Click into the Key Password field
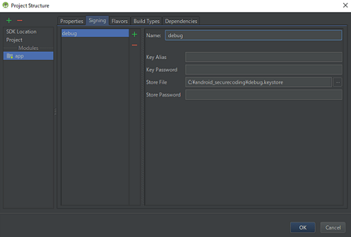Screen dimensions: 351x237 coord(263,70)
